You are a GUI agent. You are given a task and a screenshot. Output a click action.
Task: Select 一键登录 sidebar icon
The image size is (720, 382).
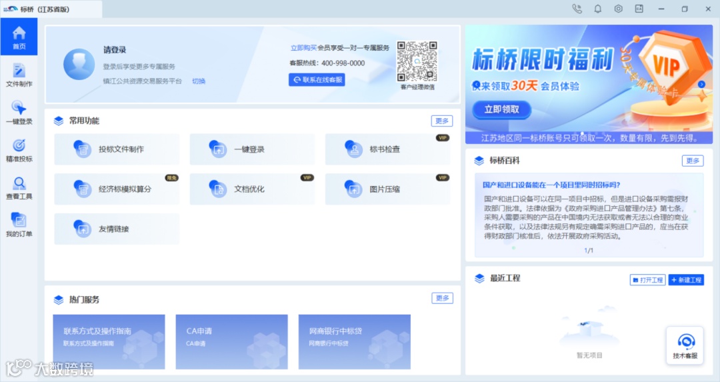(x=19, y=113)
